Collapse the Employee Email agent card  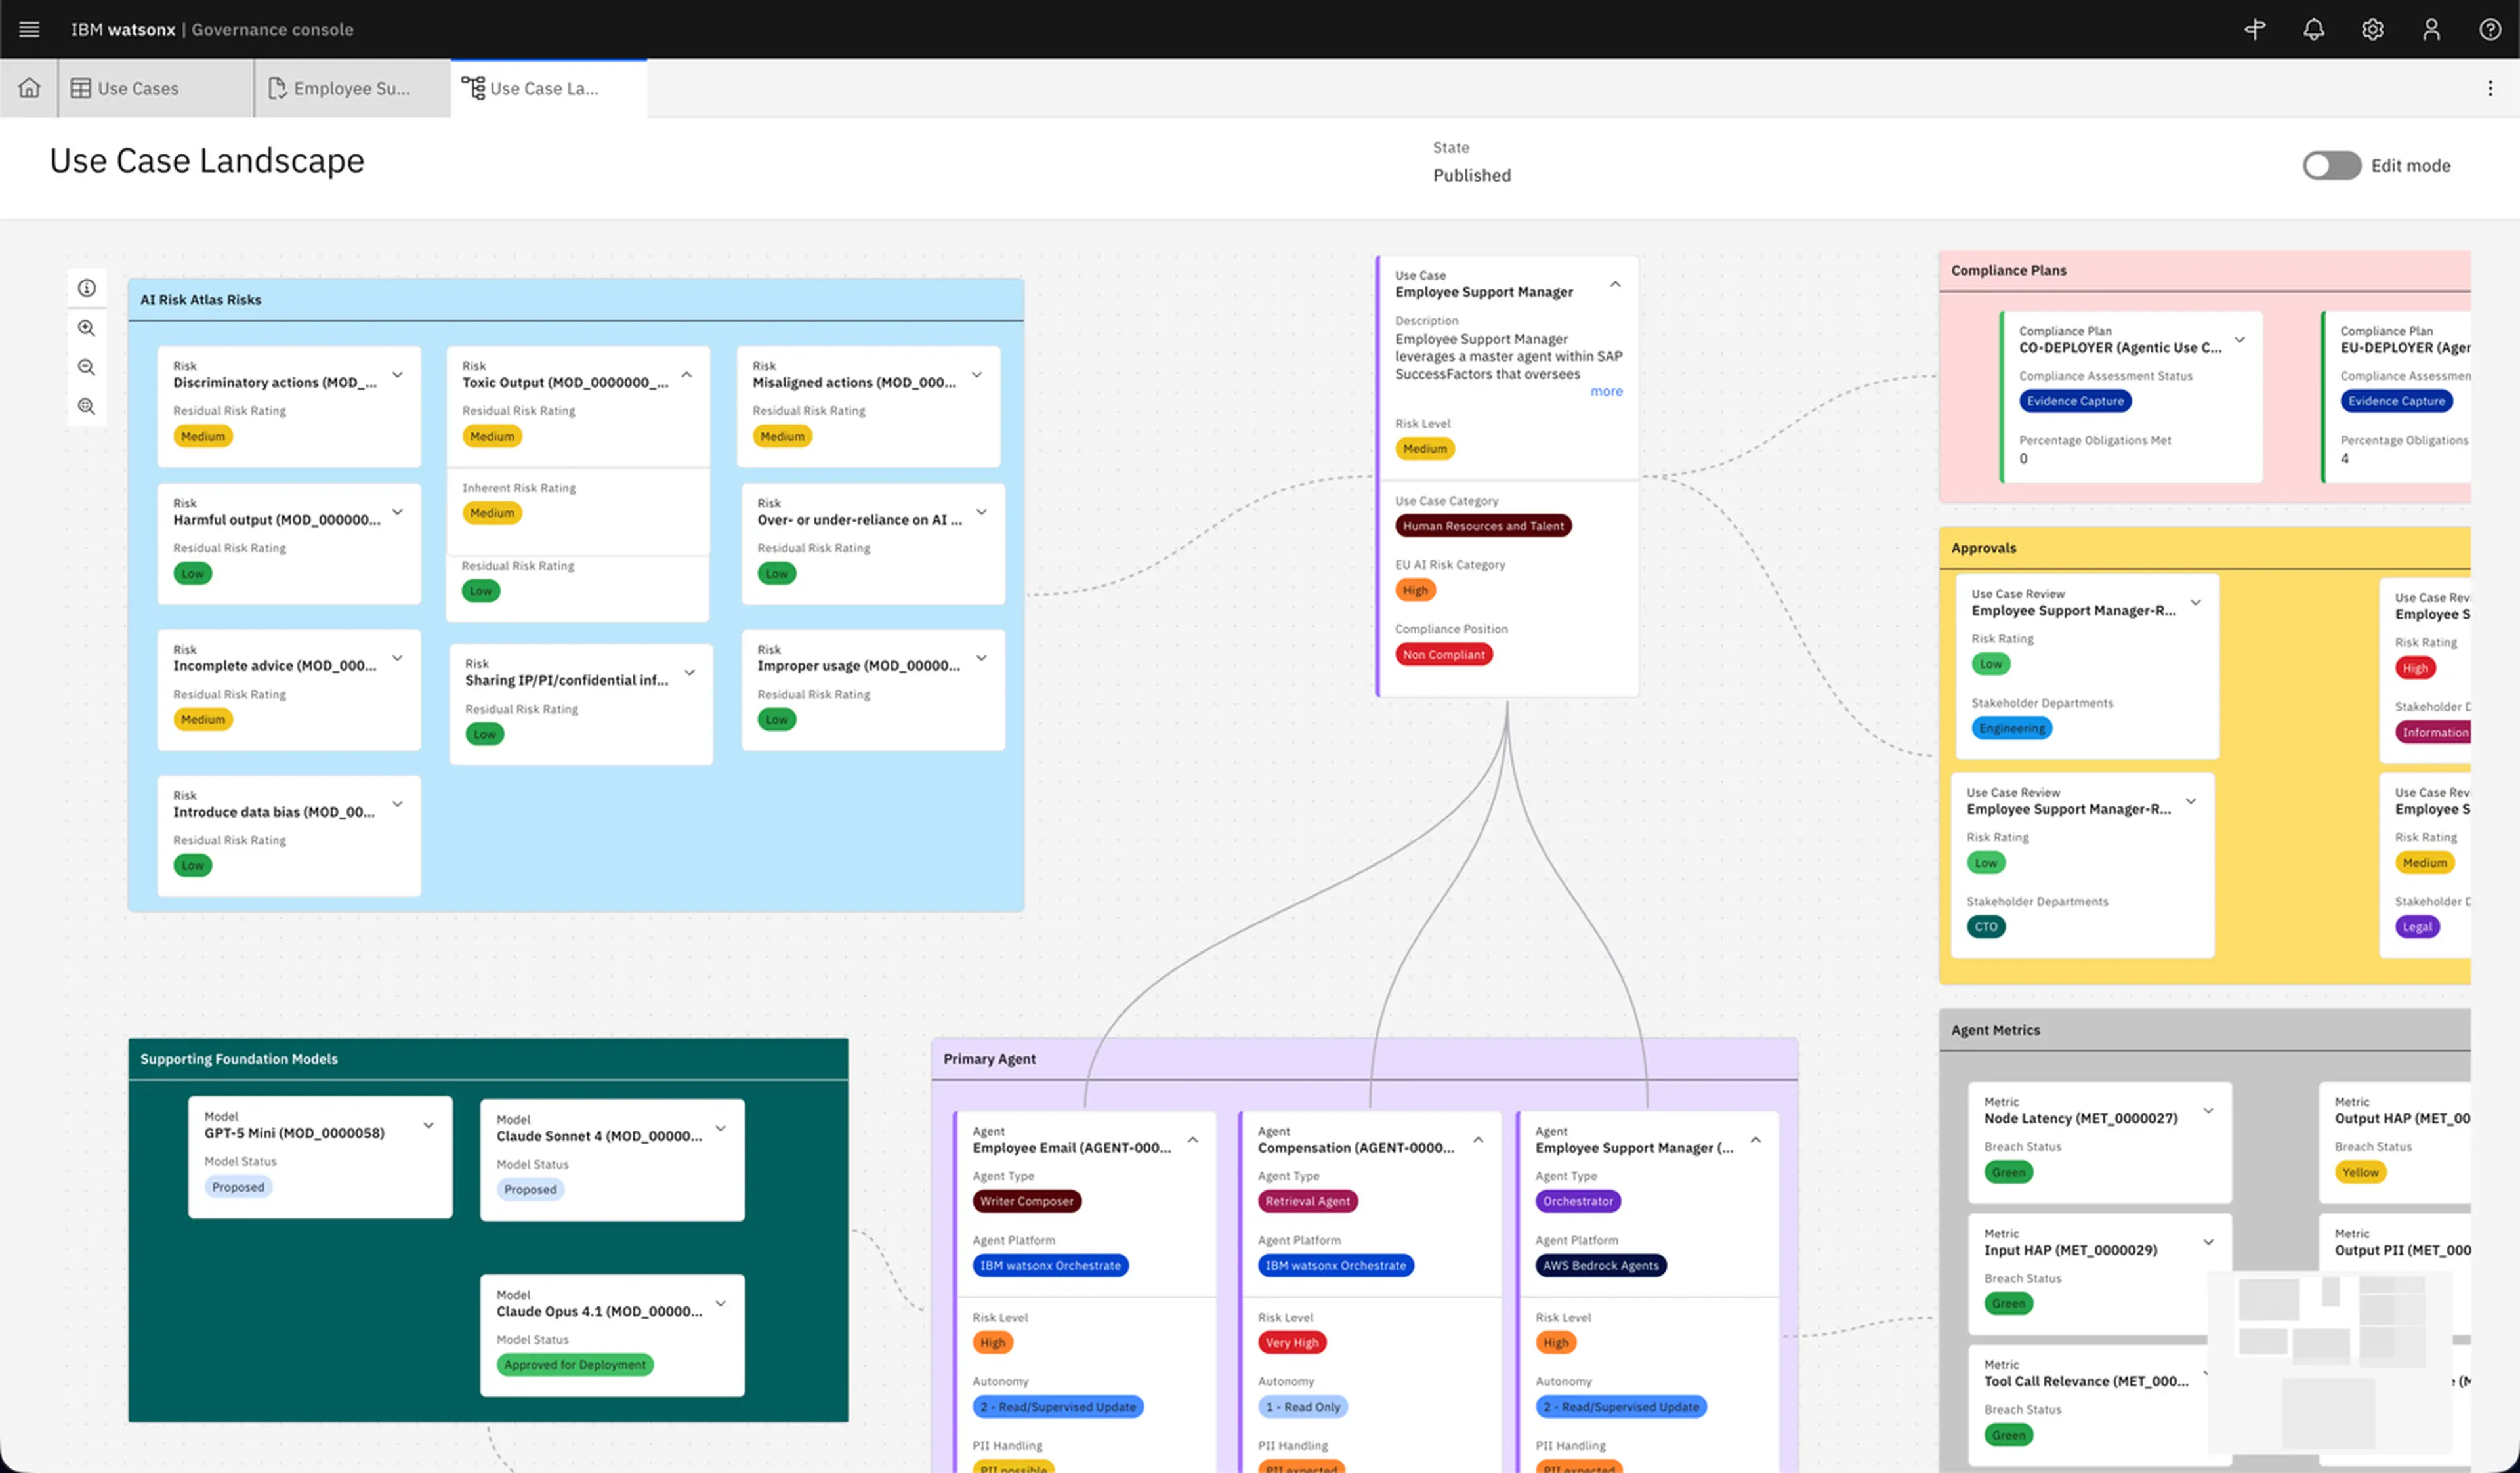pyautogui.click(x=1193, y=1141)
